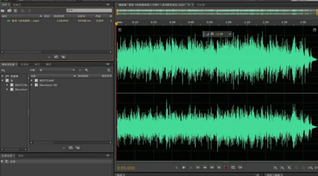Toggle auto-play speaker icon in the Files panel
This screenshot has width=318, height=176.
pyautogui.click(x=63, y=57)
